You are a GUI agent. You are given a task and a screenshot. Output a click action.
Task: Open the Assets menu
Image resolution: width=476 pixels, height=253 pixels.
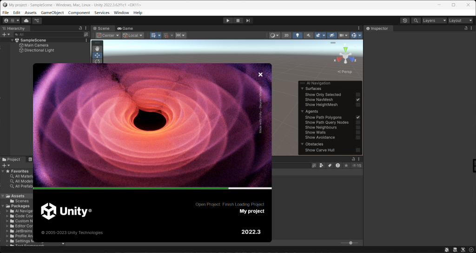click(x=30, y=13)
